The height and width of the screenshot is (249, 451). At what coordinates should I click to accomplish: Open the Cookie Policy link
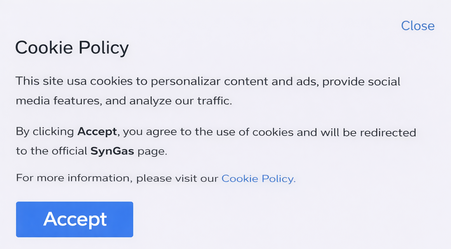click(258, 178)
